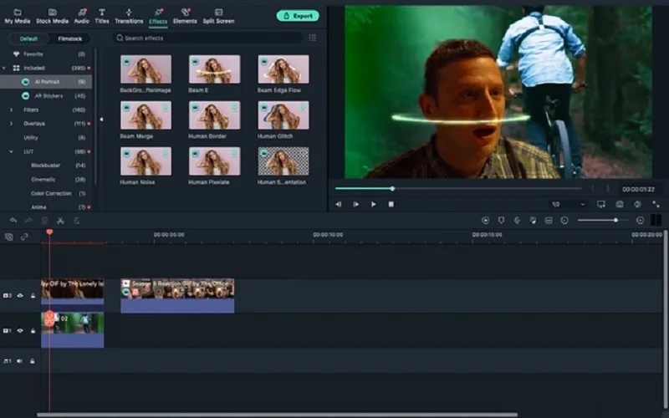Enter fullscreen preview mode

[656, 204]
